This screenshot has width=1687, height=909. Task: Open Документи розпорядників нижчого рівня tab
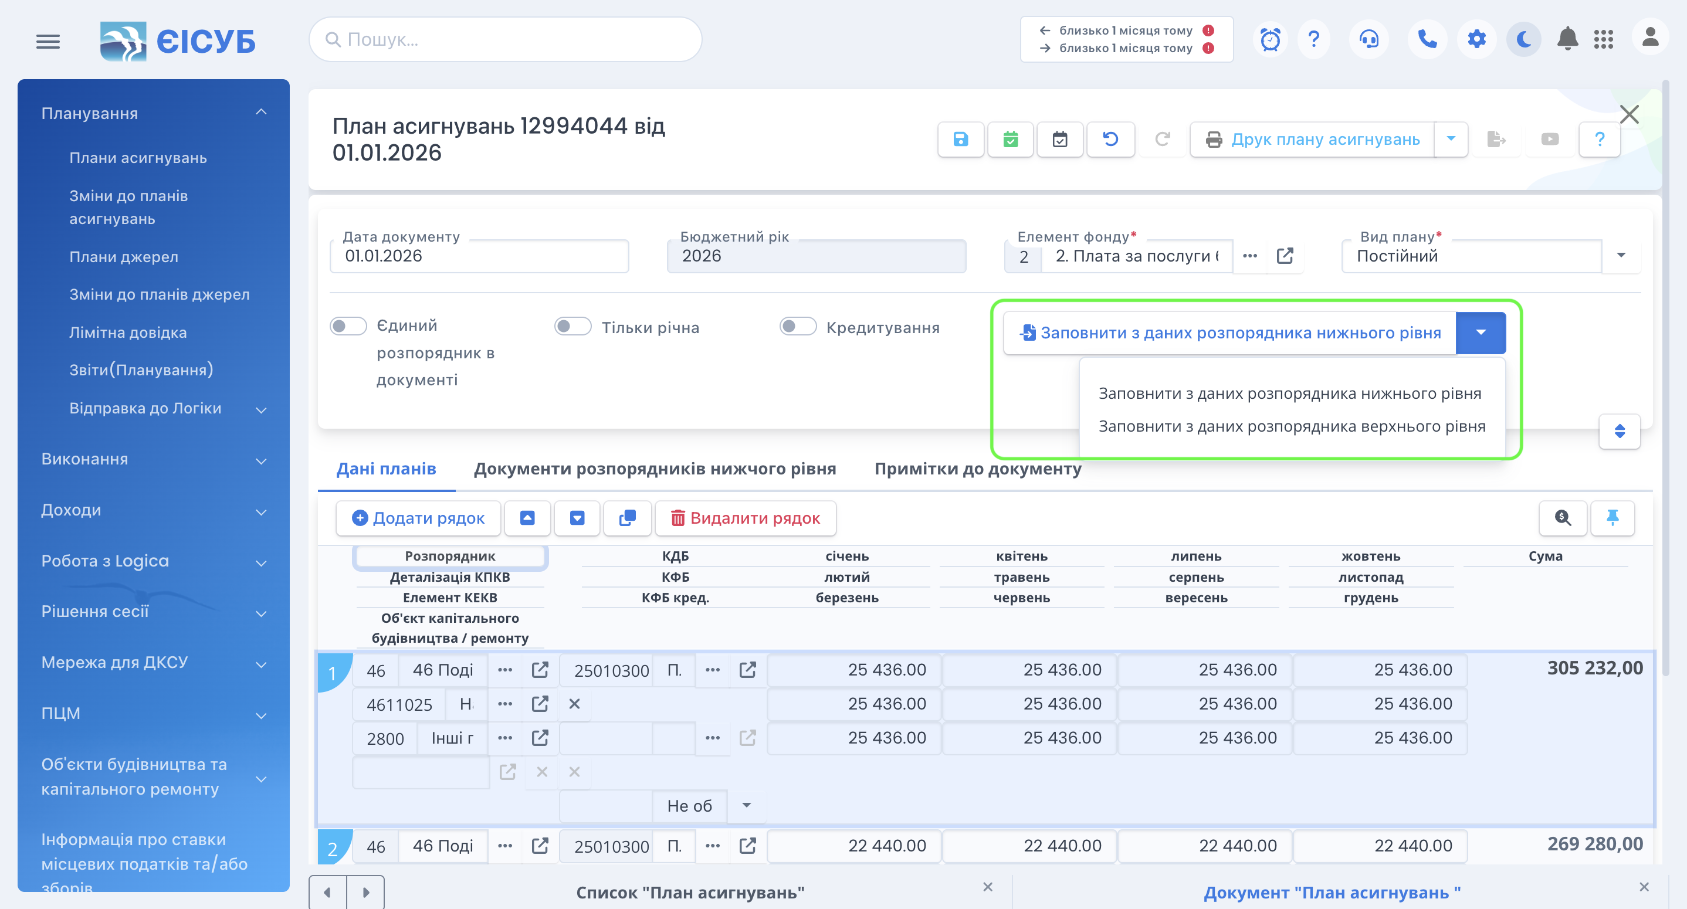(x=655, y=469)
